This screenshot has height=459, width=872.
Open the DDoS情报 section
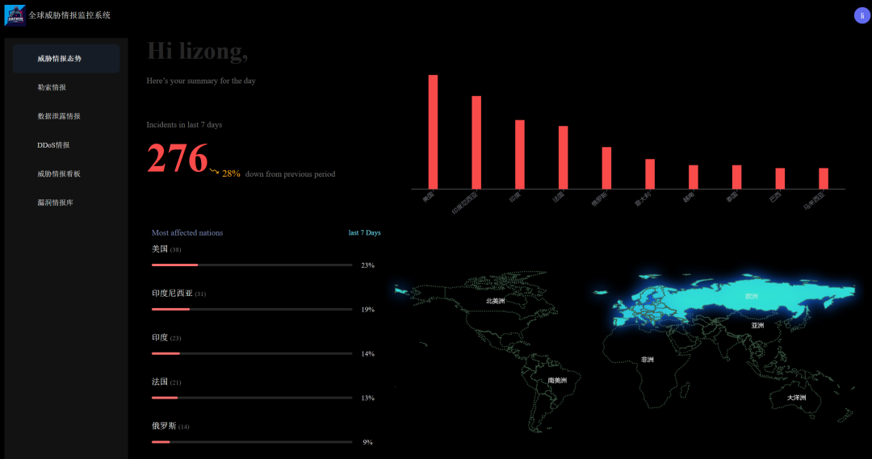(53, 145)
